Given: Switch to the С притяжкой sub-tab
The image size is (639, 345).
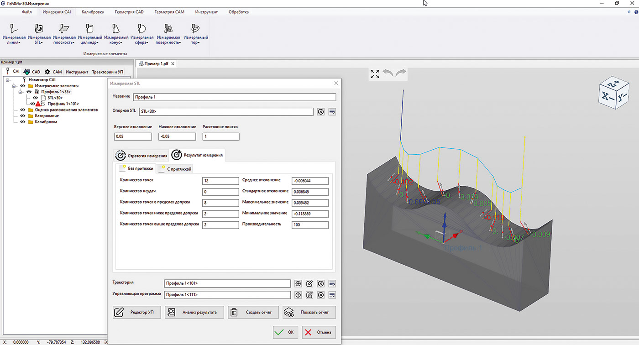Looking at the screenshot, I should click(x=175, y=169).
